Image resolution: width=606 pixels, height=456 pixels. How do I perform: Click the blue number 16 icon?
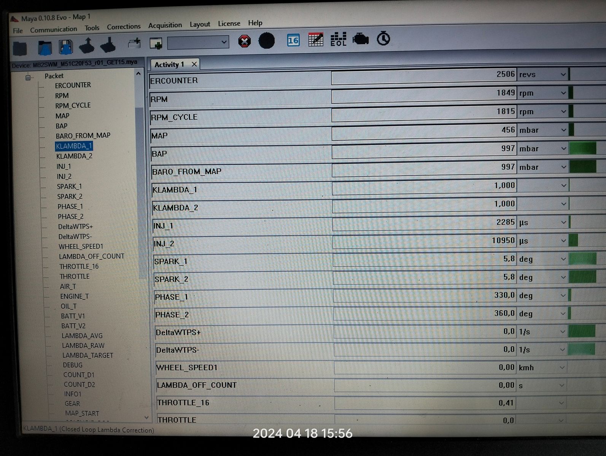(x=293, y=40)
